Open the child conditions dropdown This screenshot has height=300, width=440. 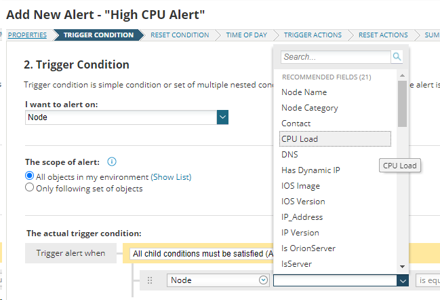click(201, 254)
